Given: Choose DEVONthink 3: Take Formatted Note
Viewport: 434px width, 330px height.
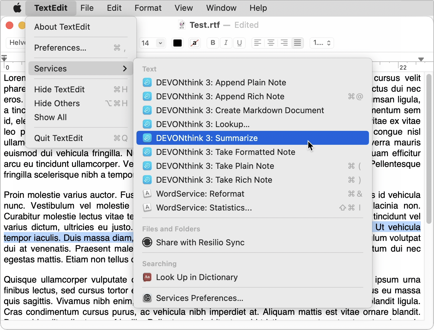Looking at the screenshot, I should click(253, 152).
